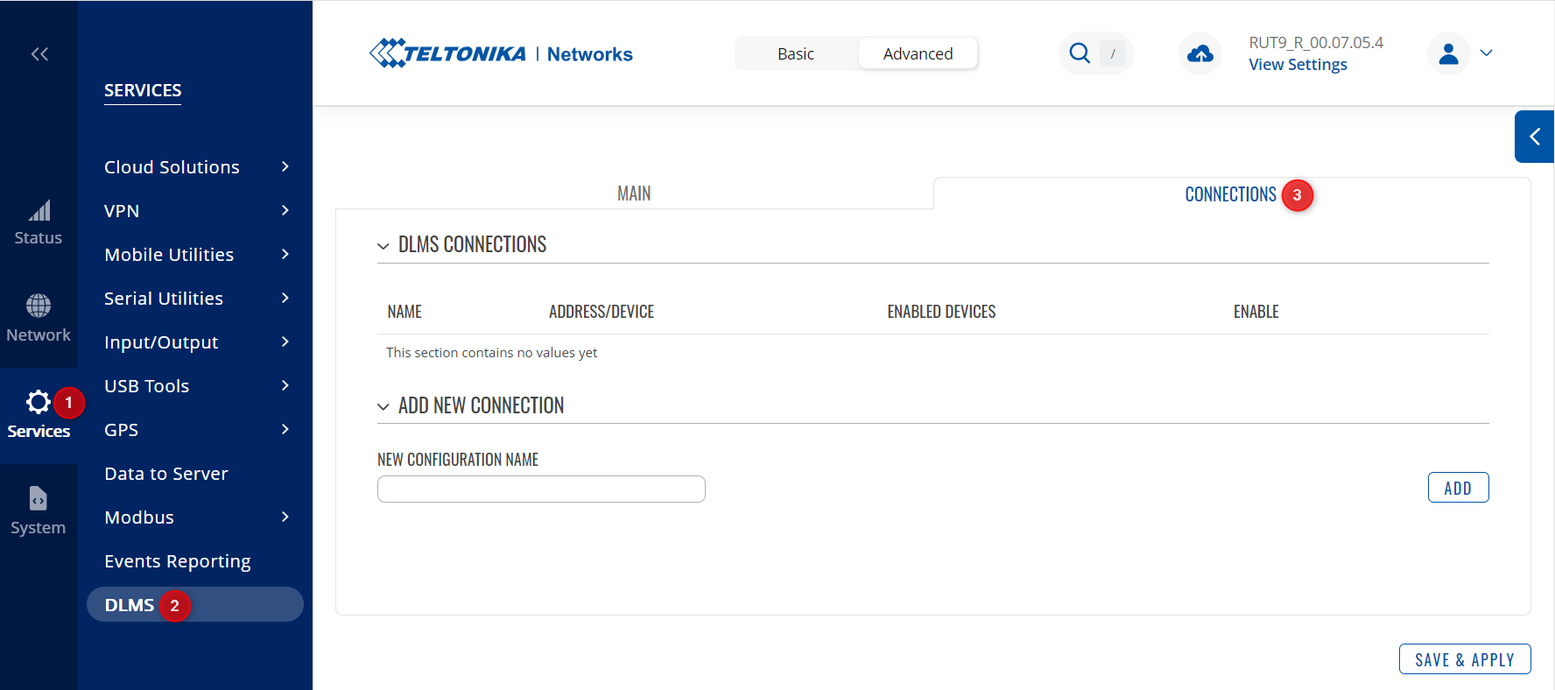Select the CONNECTIONS tab
Screen dimensions: 1555x690
[x=1230, y=194]
